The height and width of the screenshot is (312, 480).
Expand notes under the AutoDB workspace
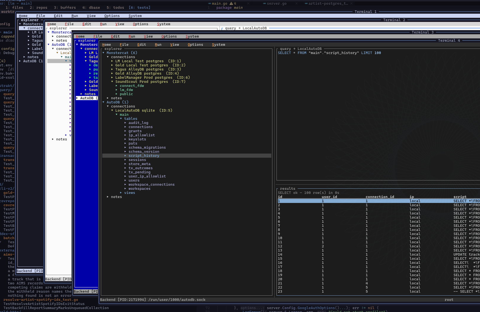point(116,197)
